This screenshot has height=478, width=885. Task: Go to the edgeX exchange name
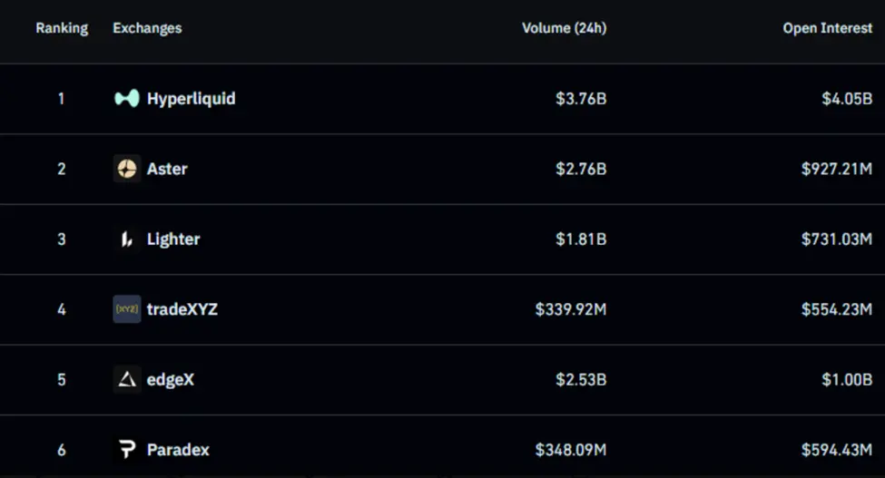tap(171, 379)
